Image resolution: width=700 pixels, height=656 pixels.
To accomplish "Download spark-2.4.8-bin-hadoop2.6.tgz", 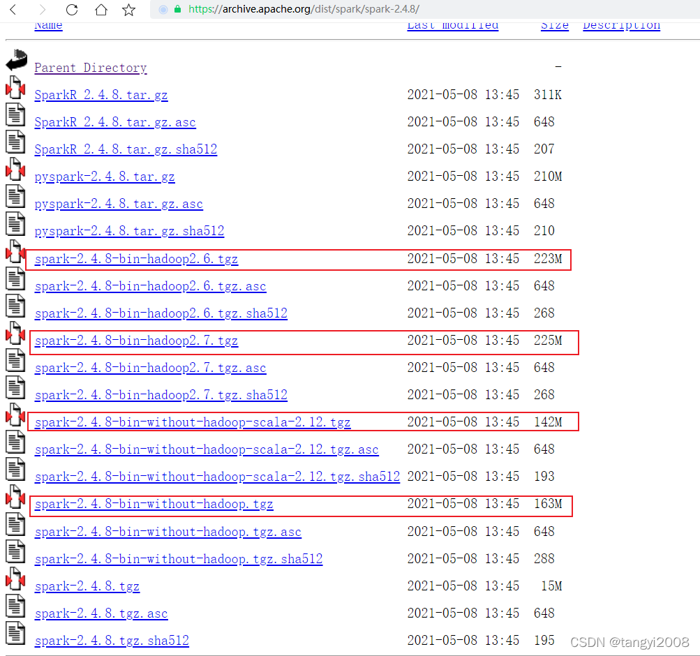I will coord(136,260).
